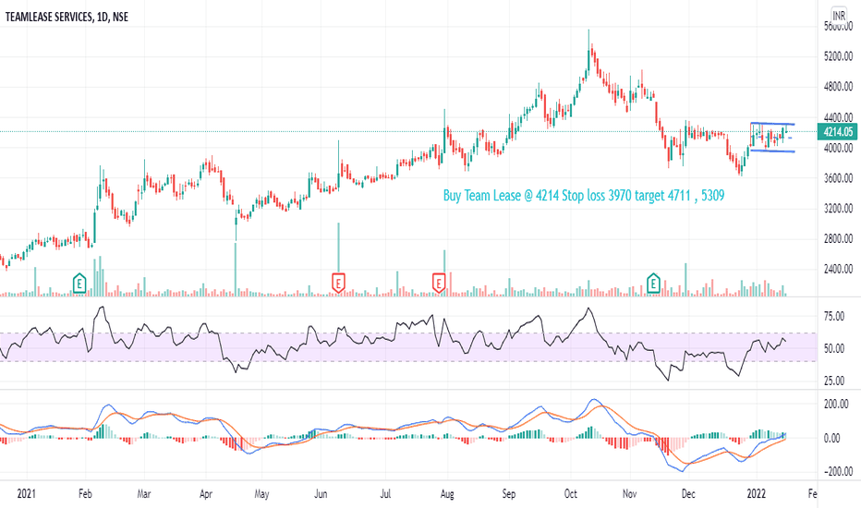Select the upper blue consolidation trendline
The image size is (861, 508).
[772, 124]
